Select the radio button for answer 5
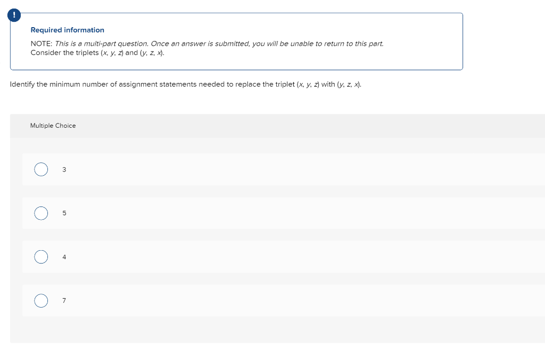The width and height of the screenshot is (545, 346). [x=41, y=213]
